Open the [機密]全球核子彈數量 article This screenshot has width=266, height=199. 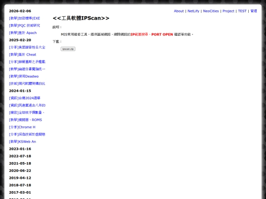[x=27, y=113]
